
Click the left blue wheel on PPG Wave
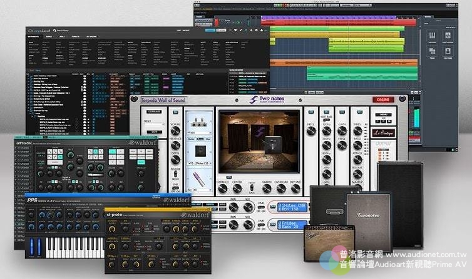32,247
